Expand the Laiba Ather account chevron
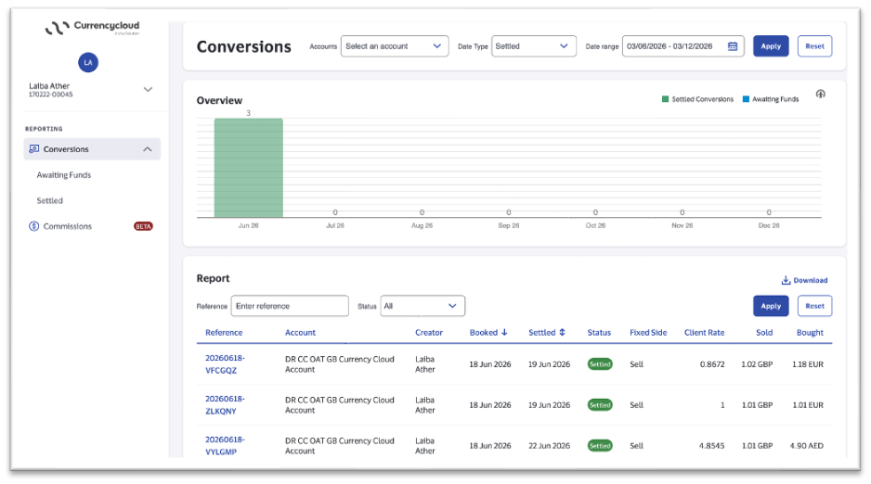Image resolution: width=871 pixels, height=484 pixels. [x=148, y=89]
